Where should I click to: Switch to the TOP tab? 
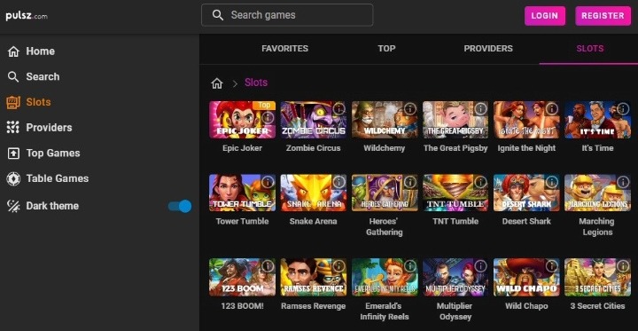coord(386,49)
